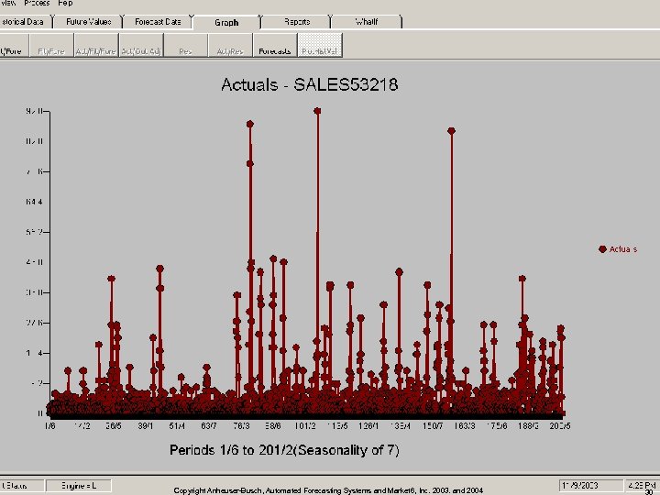Click the Engine = L status field
Screen dimensions: 660x495
(x=78, y=486)
